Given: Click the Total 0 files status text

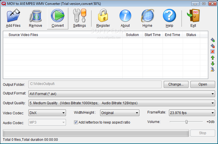Looking at the screenshot, I should pos(30,140).
